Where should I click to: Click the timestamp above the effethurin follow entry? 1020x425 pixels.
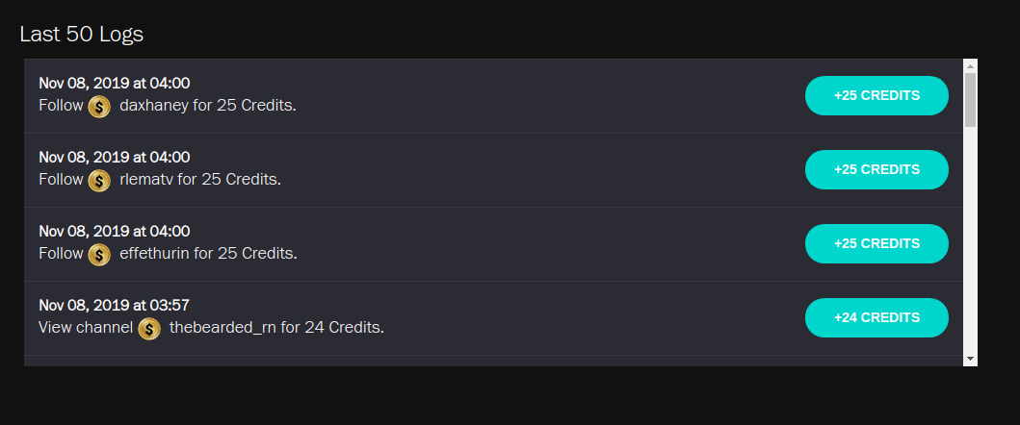click(x=114, y=232)
